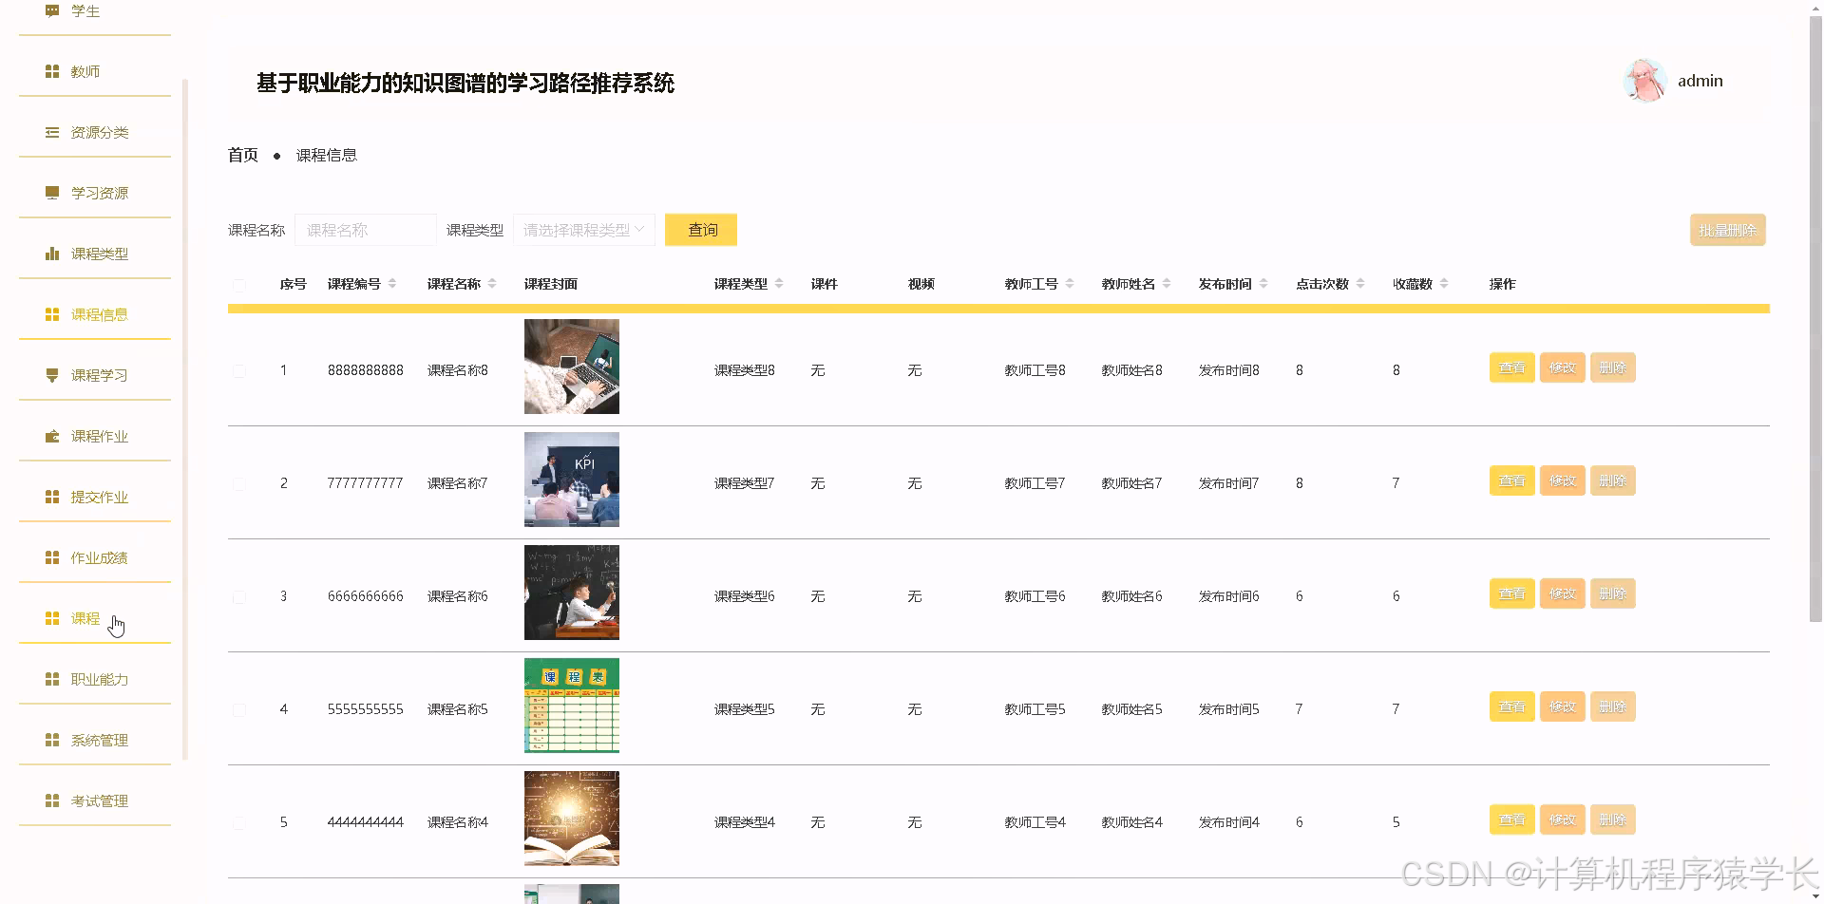Image resolution: width=1824 pixels, height=904 pixels.
Task: Click inside the 课程名称 input field
Action: coord(365,229)
